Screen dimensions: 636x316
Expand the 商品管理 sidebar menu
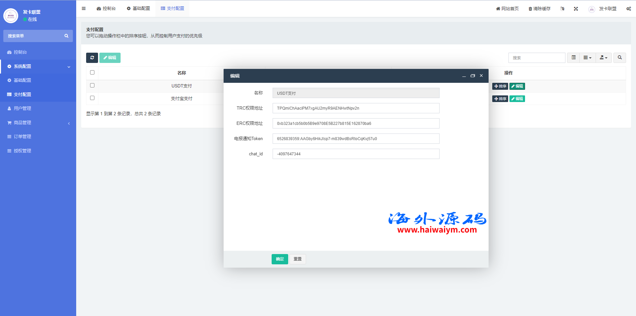tap(38, 123)
